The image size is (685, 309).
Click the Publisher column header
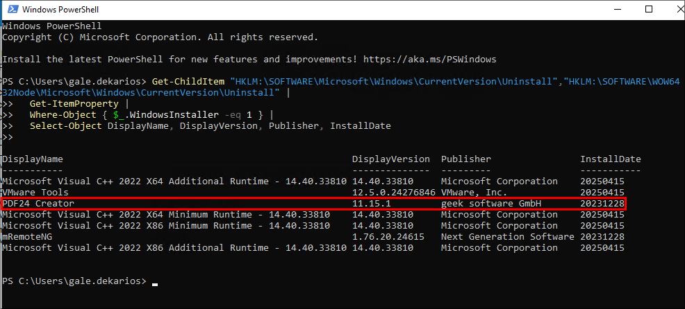(x=466, y=159)
